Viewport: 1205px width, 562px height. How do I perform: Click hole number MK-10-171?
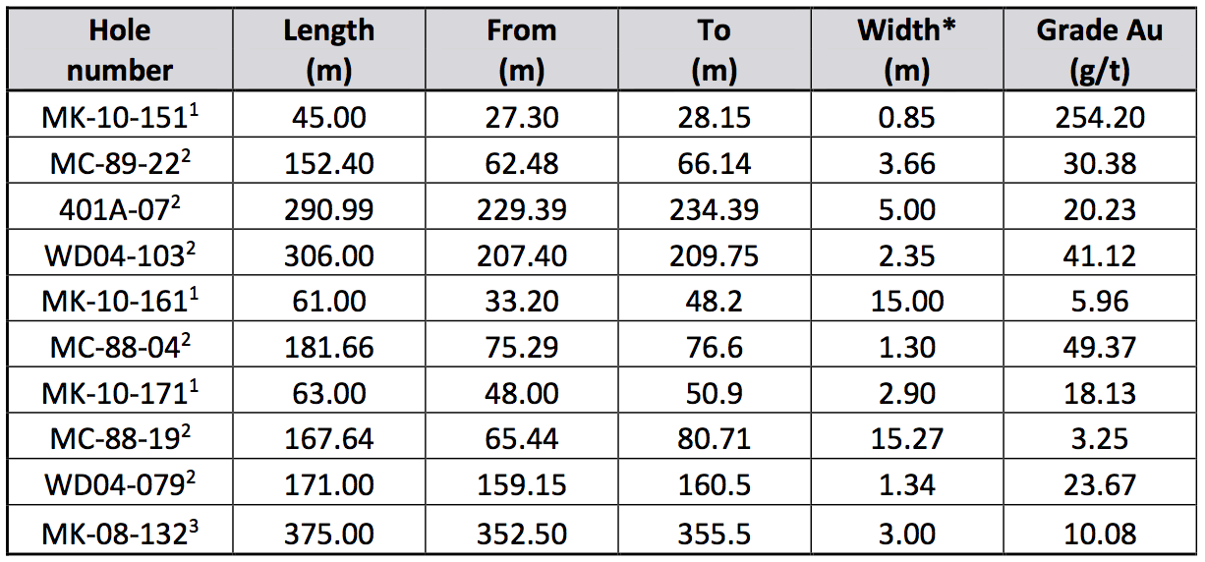pos(122,394)
